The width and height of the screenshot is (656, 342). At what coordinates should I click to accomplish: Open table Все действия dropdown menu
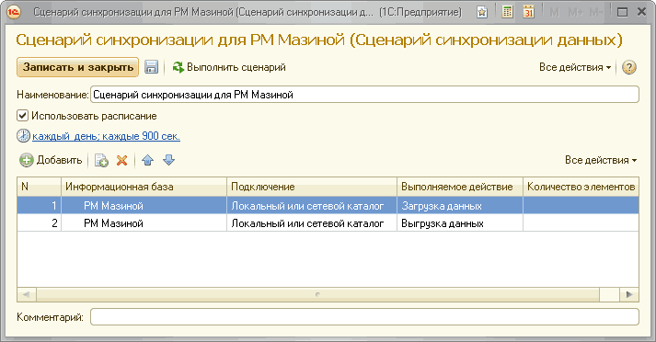coord(601,160)
